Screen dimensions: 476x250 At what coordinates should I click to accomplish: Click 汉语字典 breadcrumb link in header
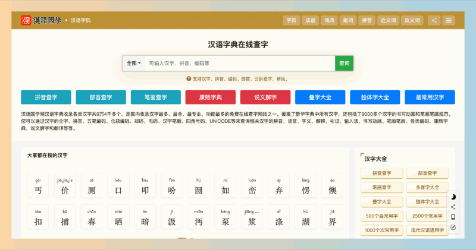pyautogui.click(x=81, y=20)
